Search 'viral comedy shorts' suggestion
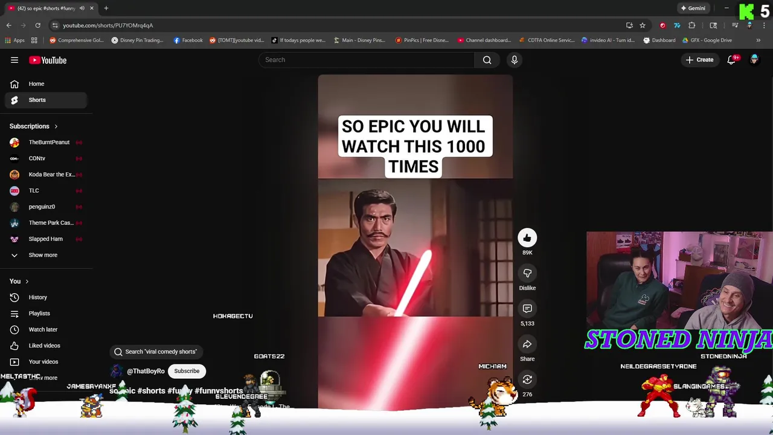The image size is (773, 435). (156, 352)
